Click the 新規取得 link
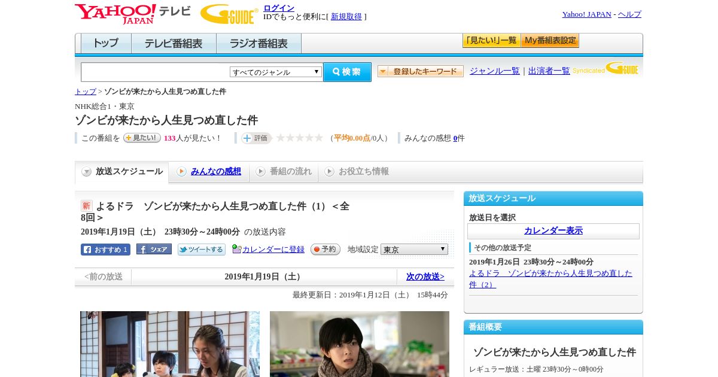 tap(346, 17)
